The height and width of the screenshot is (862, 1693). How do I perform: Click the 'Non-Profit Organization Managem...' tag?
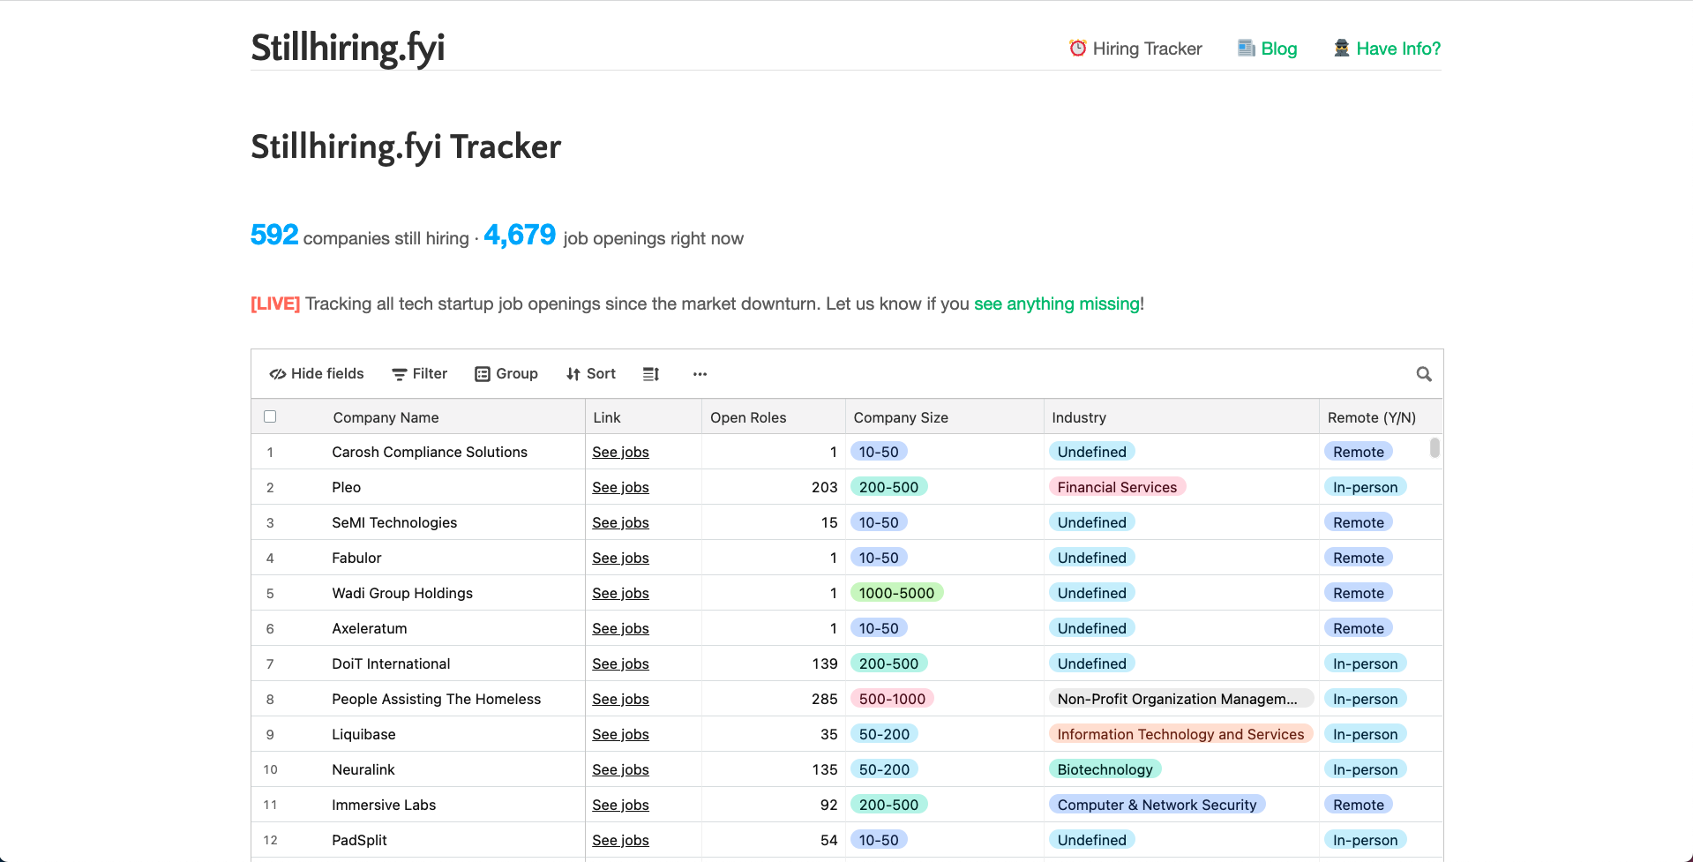pos(1180,699)
